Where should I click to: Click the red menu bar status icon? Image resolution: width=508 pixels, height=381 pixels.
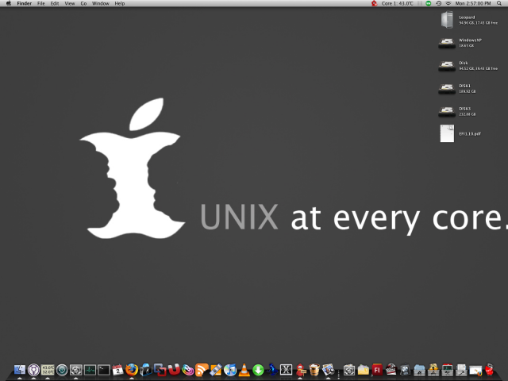(x=374, y=3)
